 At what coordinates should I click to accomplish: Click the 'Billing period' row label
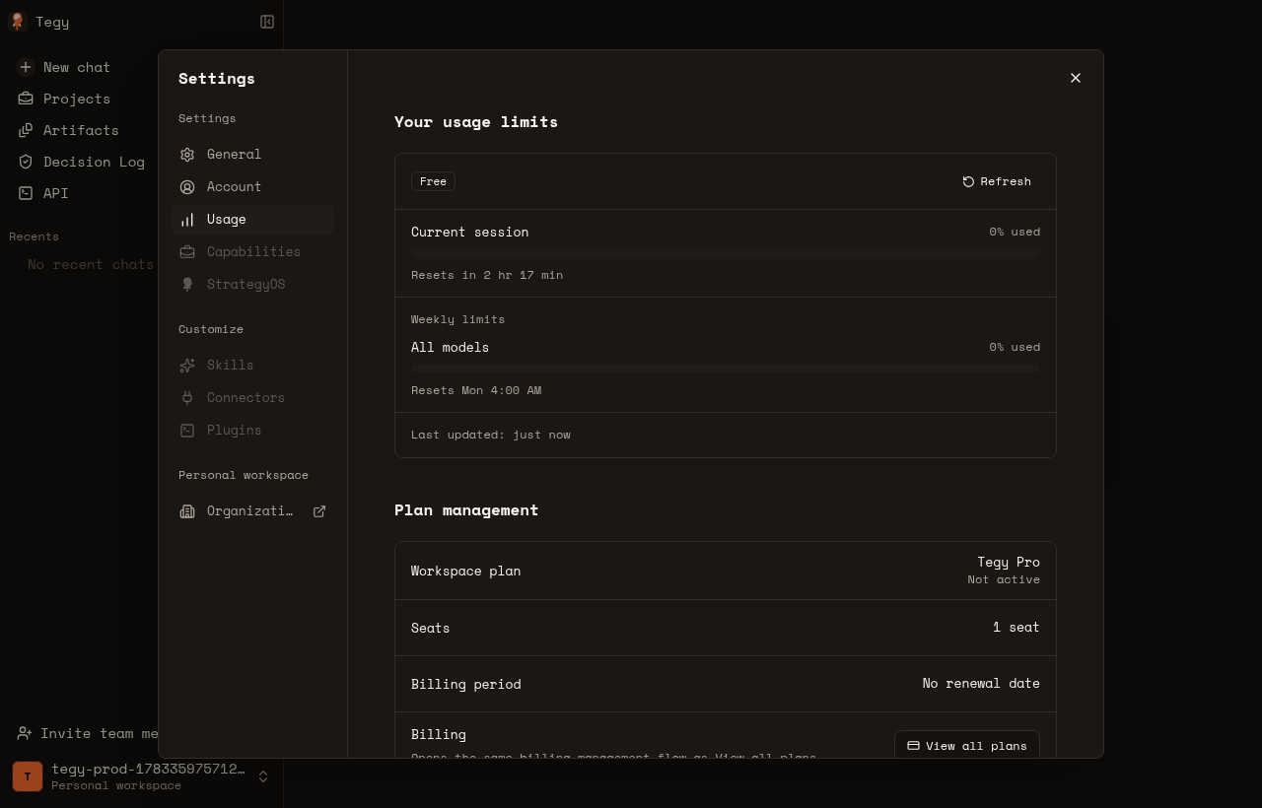[x=465, y=684]
